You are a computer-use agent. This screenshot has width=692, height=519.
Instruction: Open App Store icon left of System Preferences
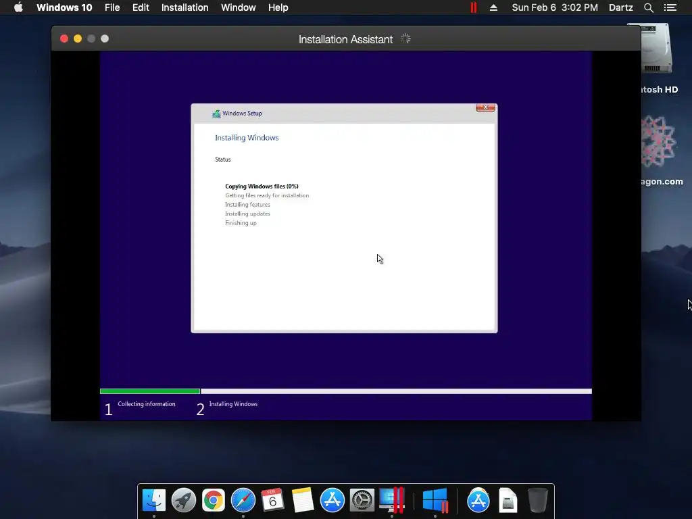tap(332, 500)
